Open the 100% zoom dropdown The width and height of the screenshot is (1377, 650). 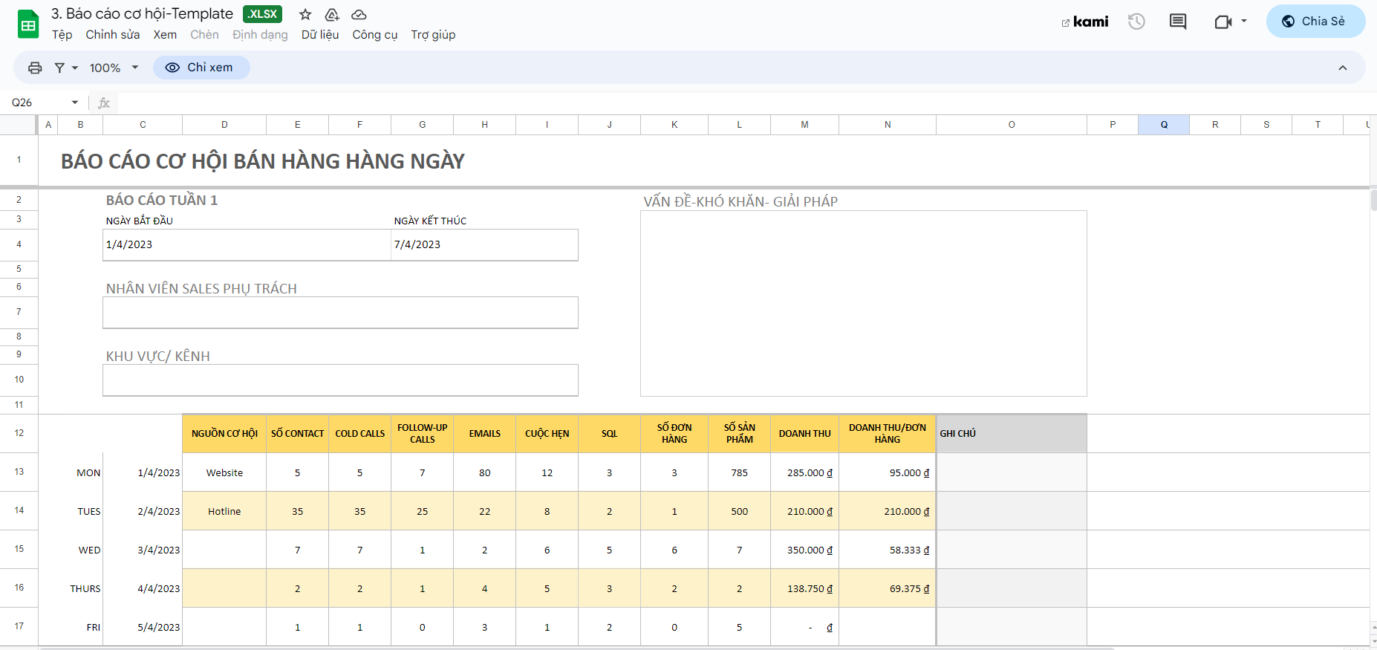click(x=114, y=68)
